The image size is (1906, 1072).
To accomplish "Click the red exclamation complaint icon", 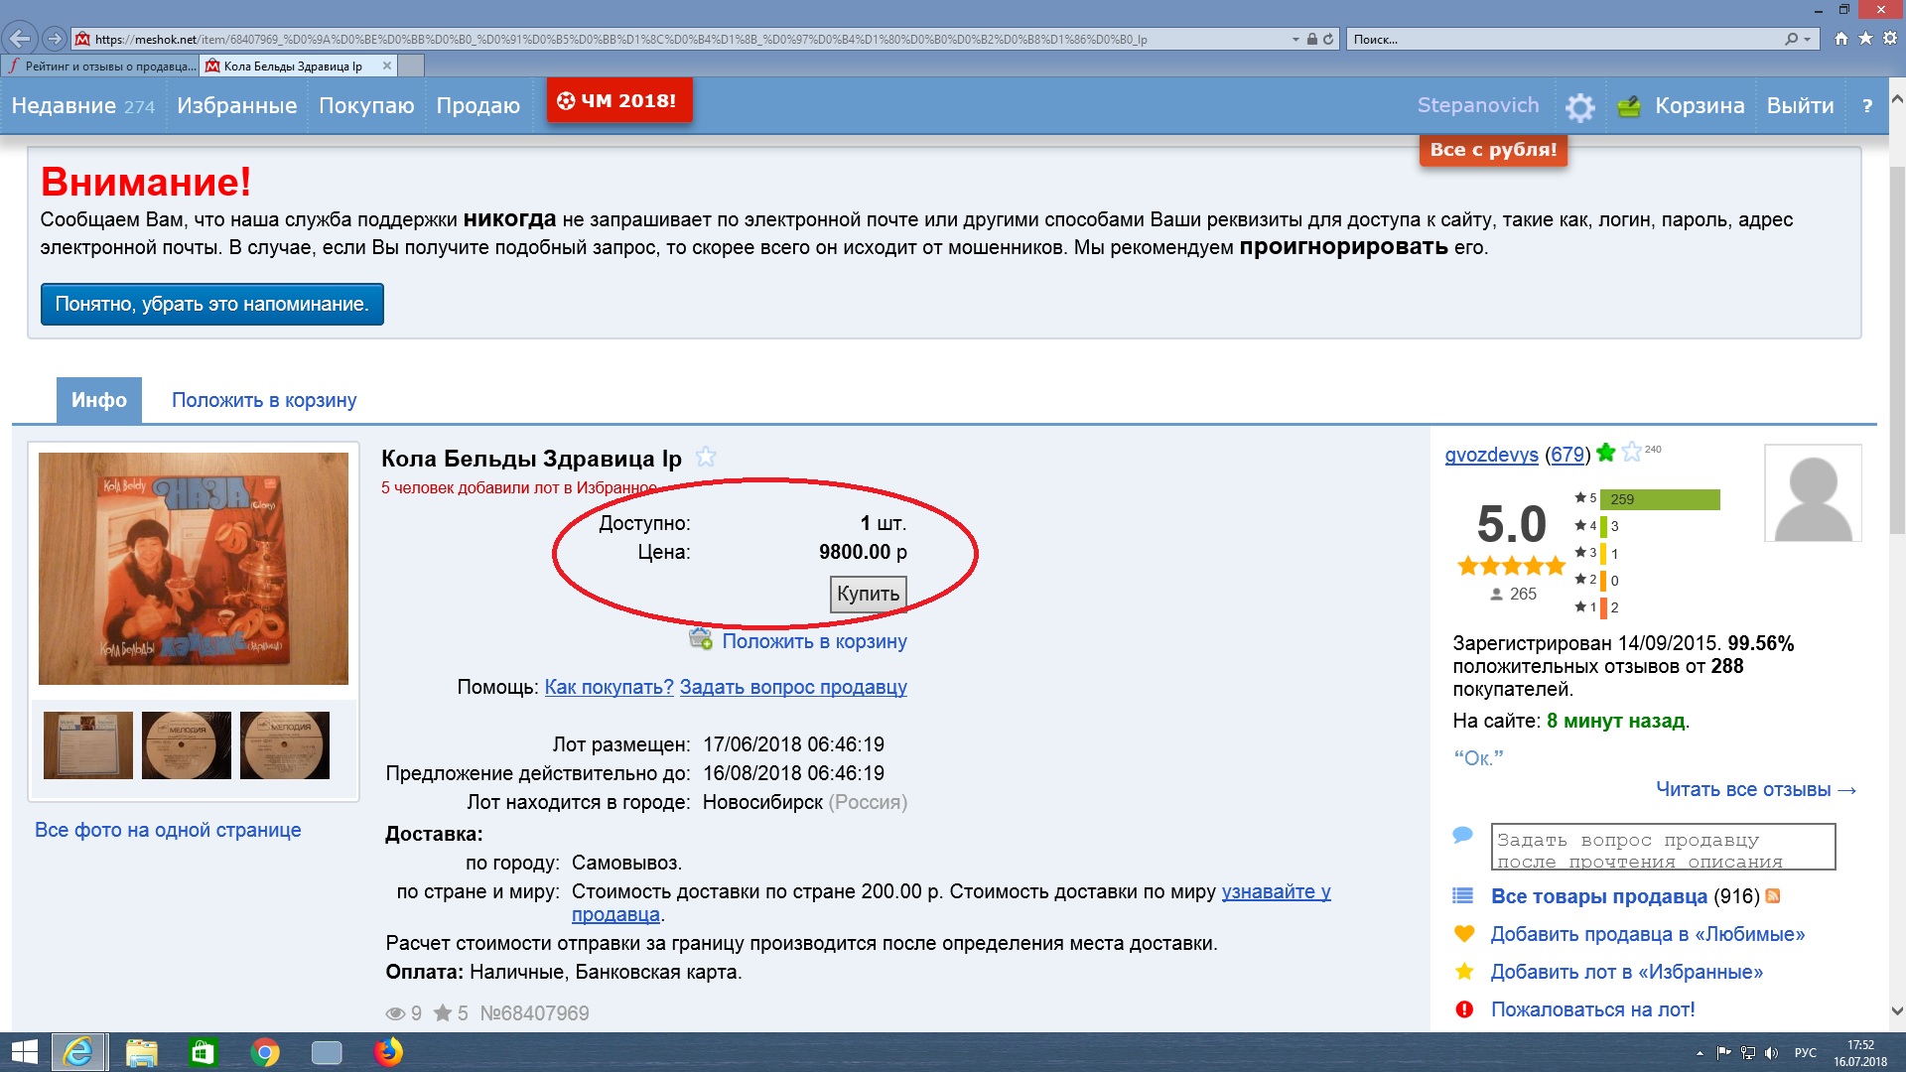I will 1464,1009.
